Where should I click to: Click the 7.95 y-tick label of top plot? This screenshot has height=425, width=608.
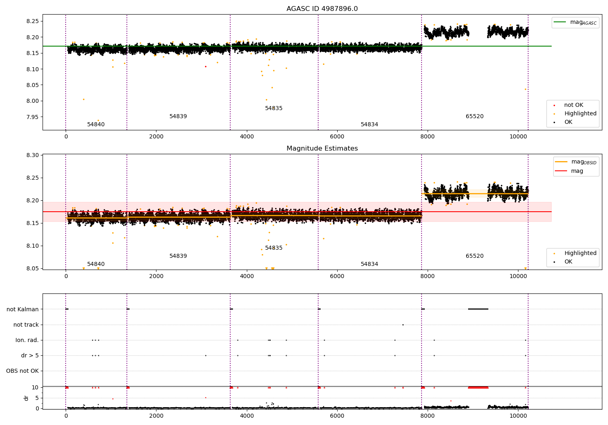pos(32,117)
